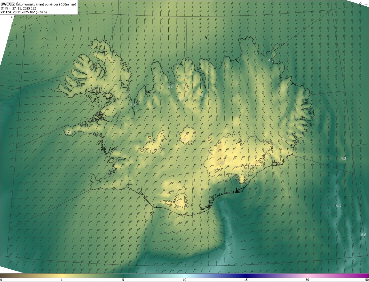
Task: Click the 4.0 label over northern Iceland
Action: point(170,87)
